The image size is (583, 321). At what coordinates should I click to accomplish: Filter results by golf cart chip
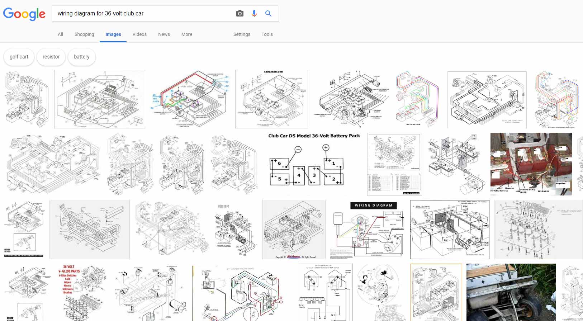point(19,57)
